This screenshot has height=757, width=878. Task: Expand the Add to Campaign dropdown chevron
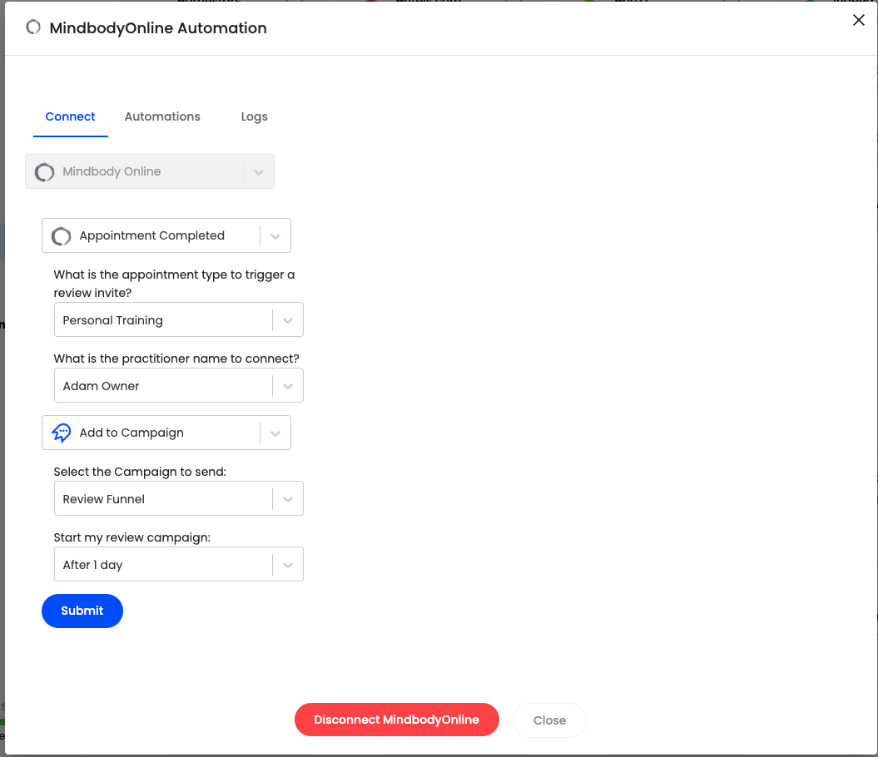tap(275, 433)
